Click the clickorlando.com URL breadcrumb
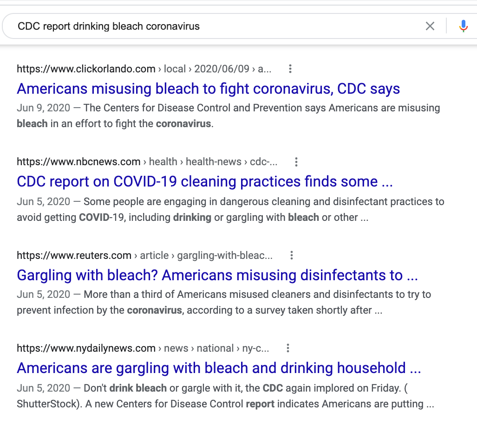Screen dimensions: 477x425 coord(144,69)
